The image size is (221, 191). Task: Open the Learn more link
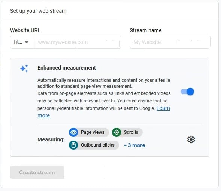[x=163, y=108]
